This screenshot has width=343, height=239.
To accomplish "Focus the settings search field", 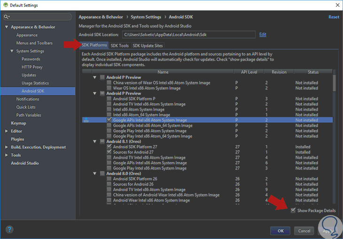I will (x=38, y=17).
